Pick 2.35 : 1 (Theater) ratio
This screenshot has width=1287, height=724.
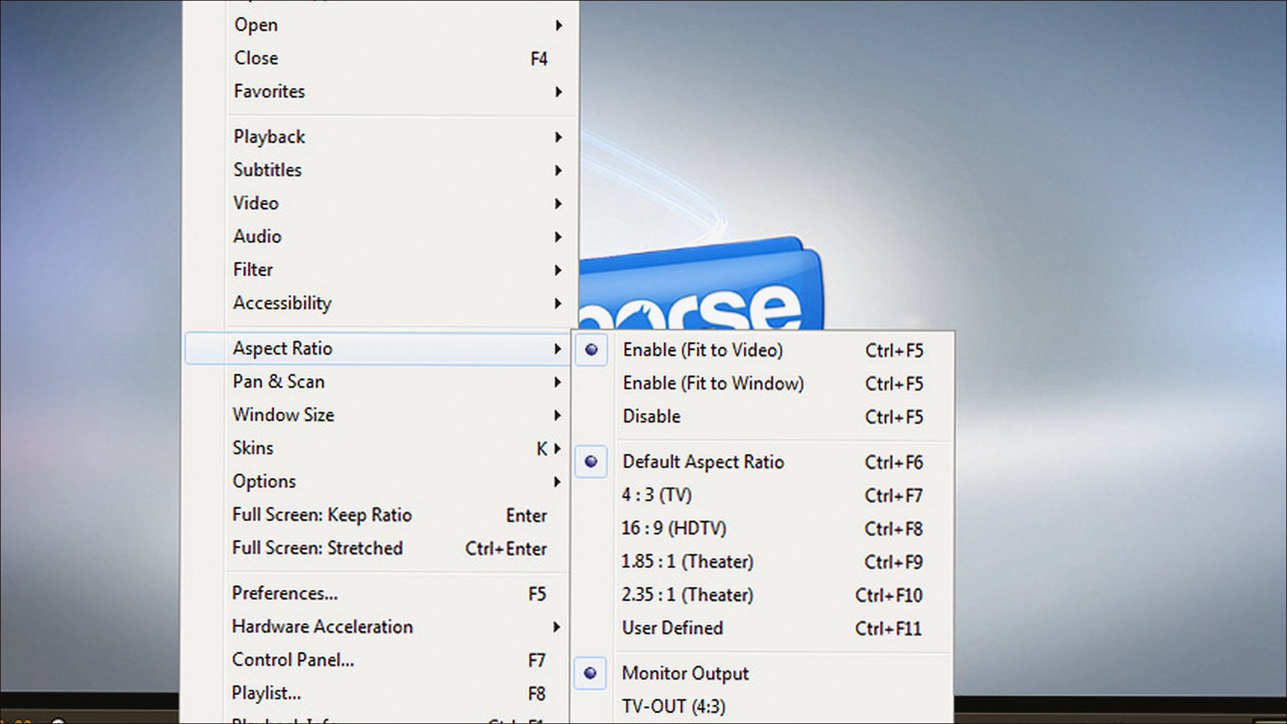coord(763,595)
